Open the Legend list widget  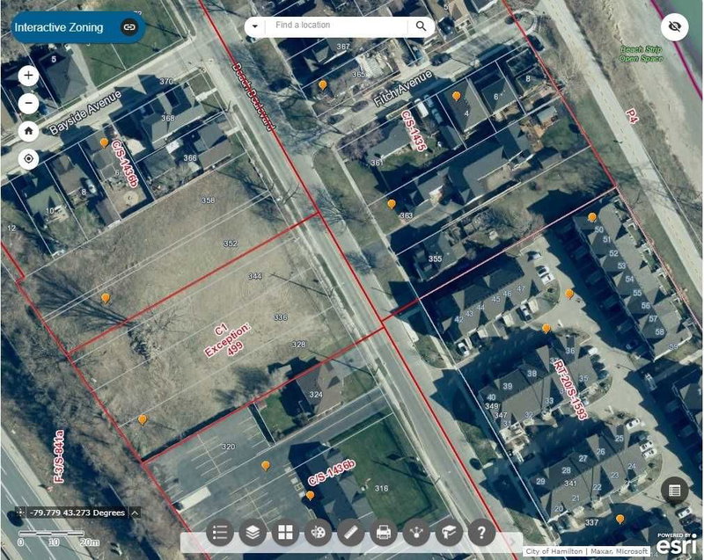click(x=220, y=532)
